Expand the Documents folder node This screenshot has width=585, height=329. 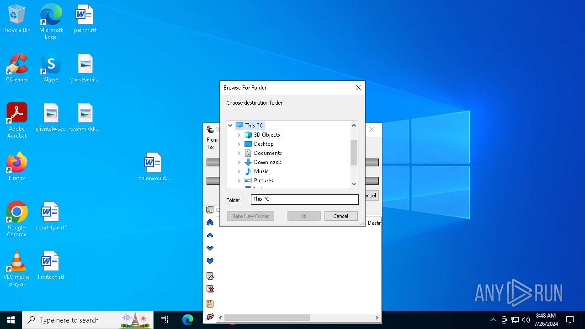coord(239,153)
